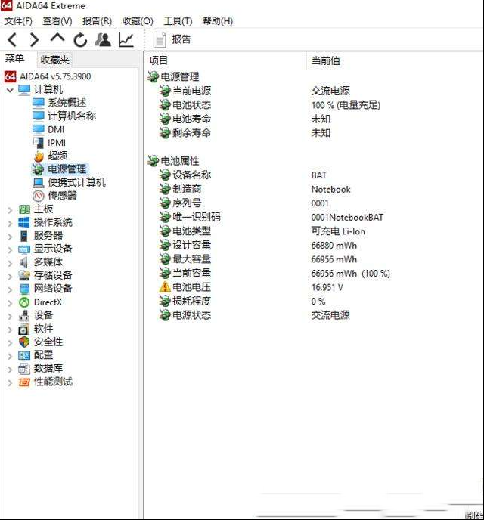Click 电源管理 tree item icon

coord(38,169)
